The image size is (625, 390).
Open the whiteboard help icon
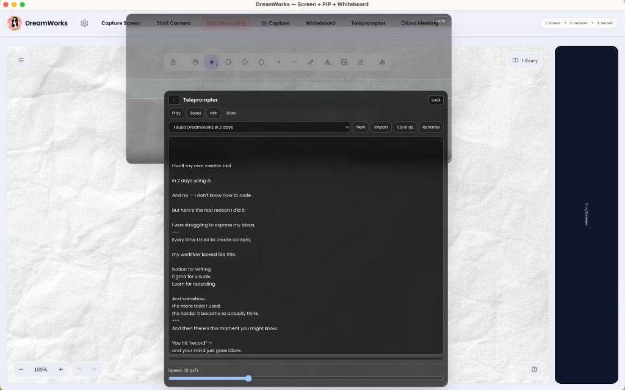(x=535, y=369)
